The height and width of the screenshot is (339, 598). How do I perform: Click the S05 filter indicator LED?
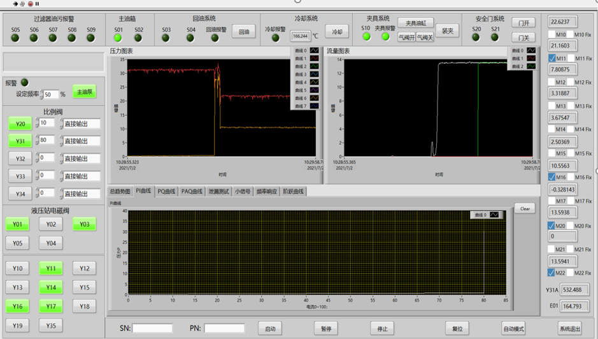[15, 38]
